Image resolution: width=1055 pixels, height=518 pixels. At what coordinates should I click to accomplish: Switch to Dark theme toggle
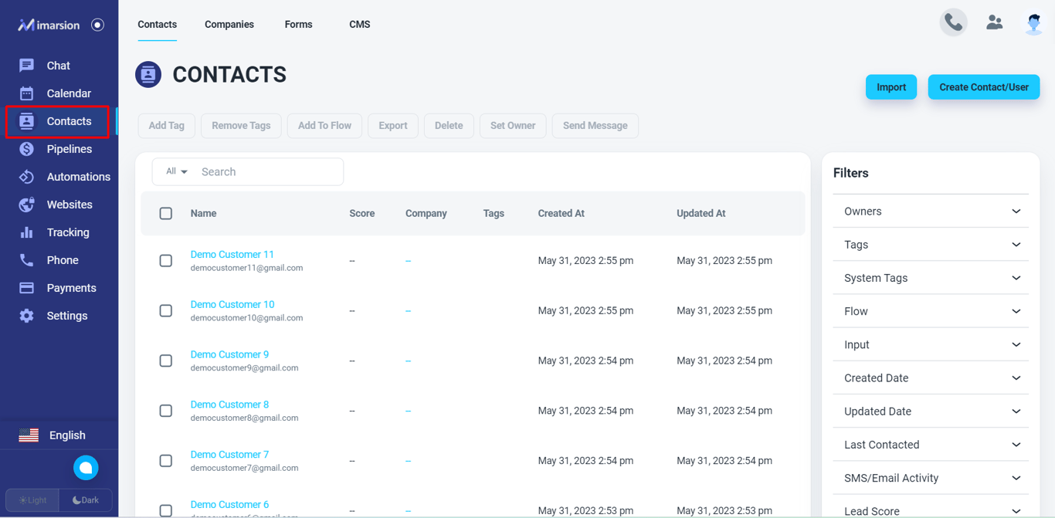86,500
